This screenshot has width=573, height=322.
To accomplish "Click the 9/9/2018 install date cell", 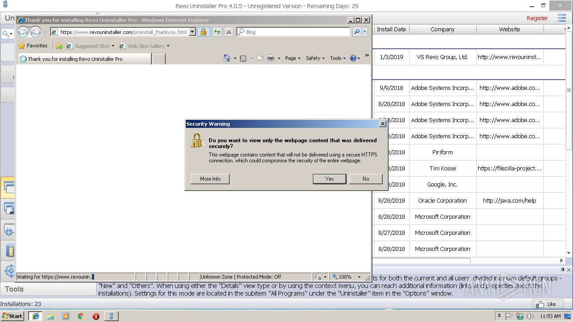I will click(x=391, y=88).
